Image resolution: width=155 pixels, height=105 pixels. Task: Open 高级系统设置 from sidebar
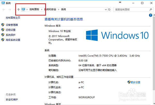click(x=13, y=40)
